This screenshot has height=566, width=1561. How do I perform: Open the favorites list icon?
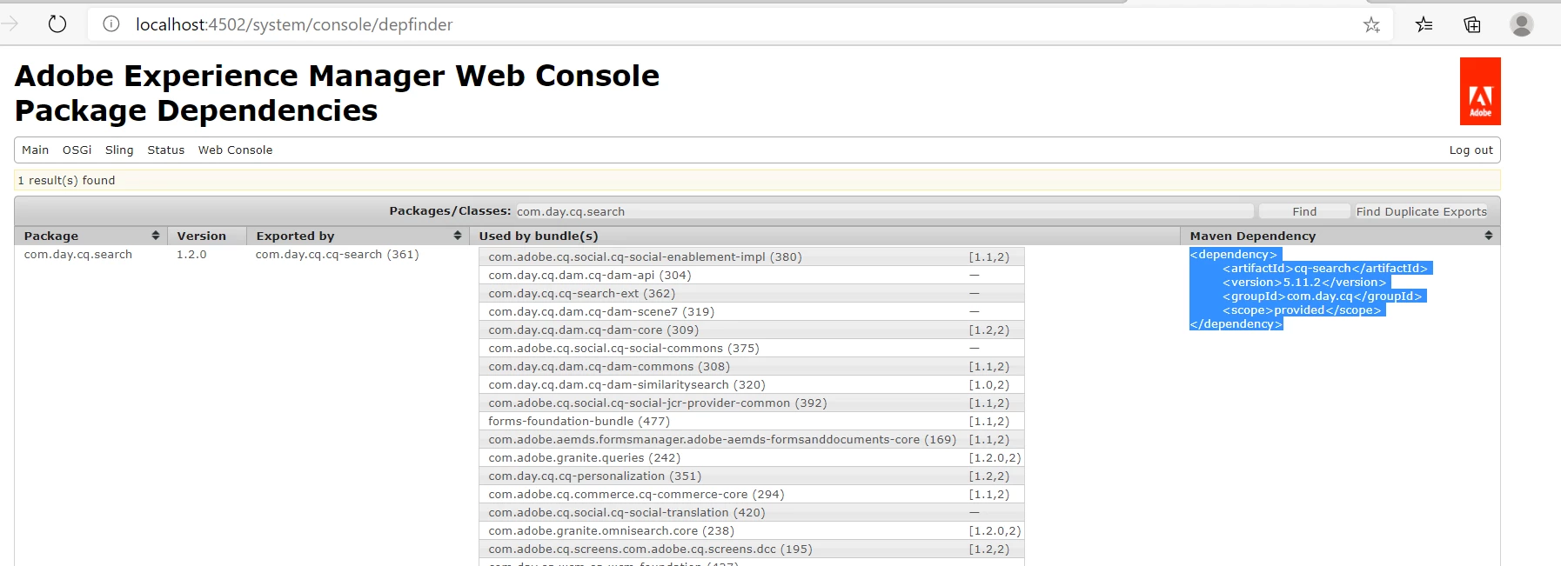[1424, 24]
